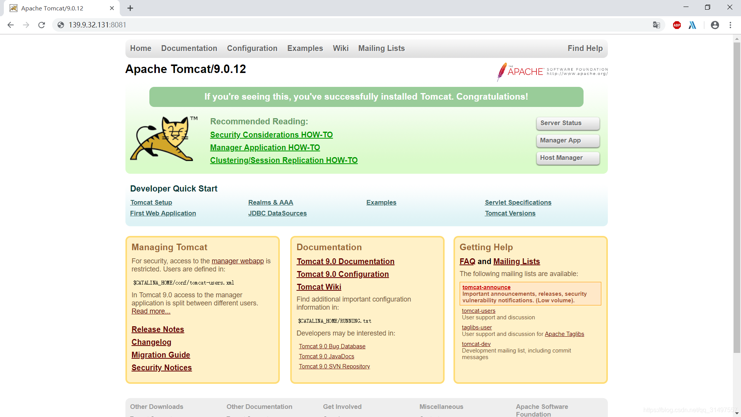Open Tomcat 9.0 Bug Database link
This screenshot has width=741, height=417.
[x=332, y=346]
